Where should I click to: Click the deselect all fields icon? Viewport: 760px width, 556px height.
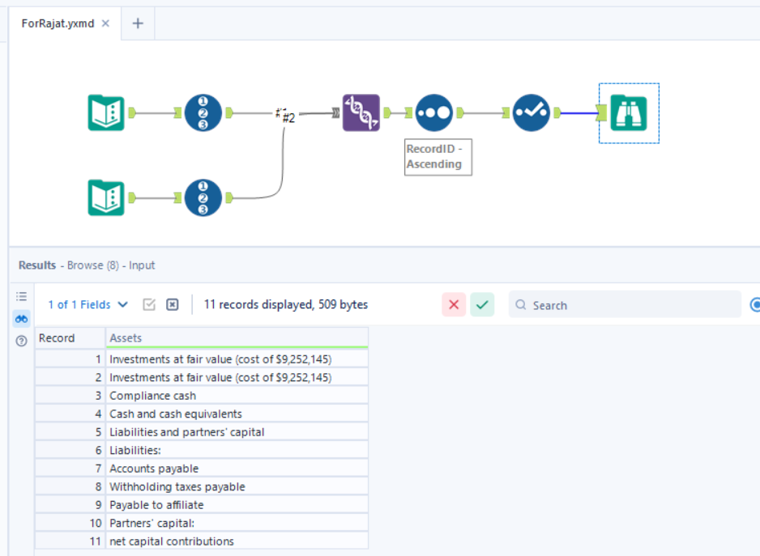172,304
